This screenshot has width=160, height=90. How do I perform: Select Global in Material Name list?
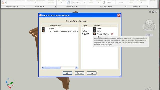[52, 29]
